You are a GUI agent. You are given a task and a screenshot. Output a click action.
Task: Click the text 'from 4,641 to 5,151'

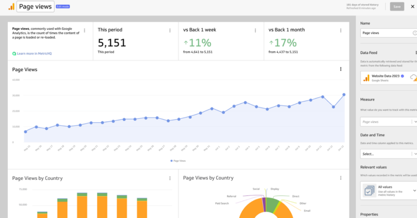198,52
